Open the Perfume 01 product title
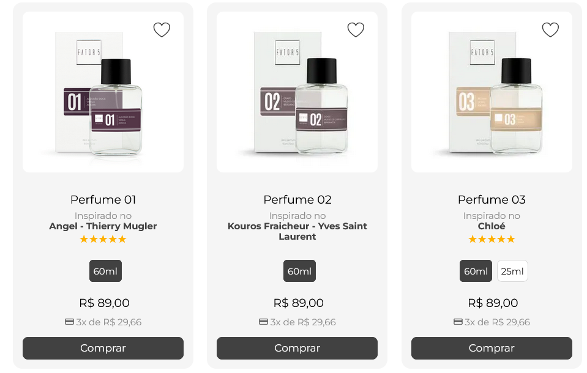 click(x=103, y=200)
